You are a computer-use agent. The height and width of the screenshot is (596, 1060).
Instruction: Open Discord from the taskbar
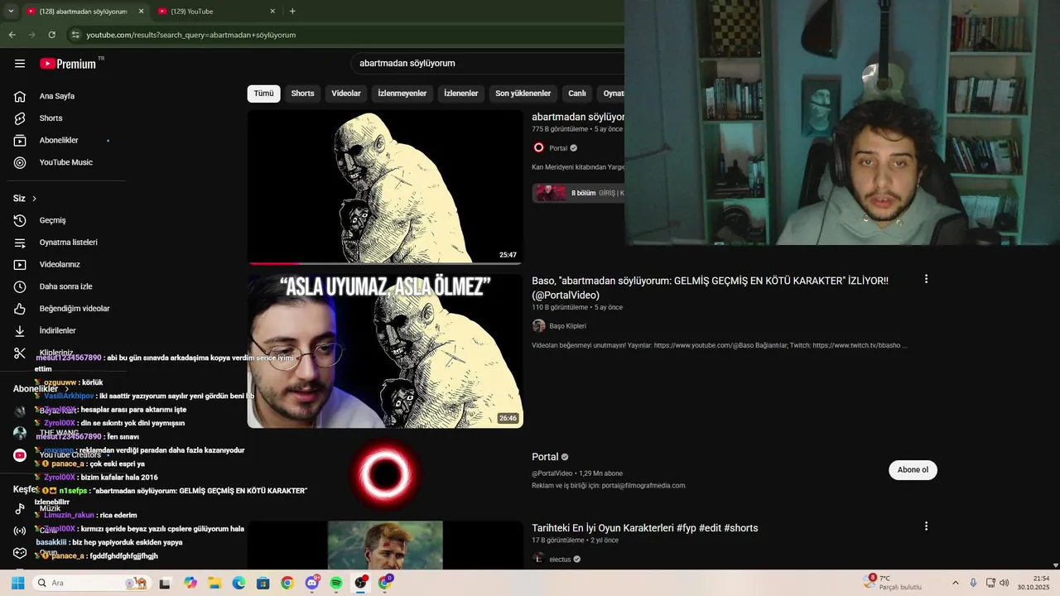point(312,583)
